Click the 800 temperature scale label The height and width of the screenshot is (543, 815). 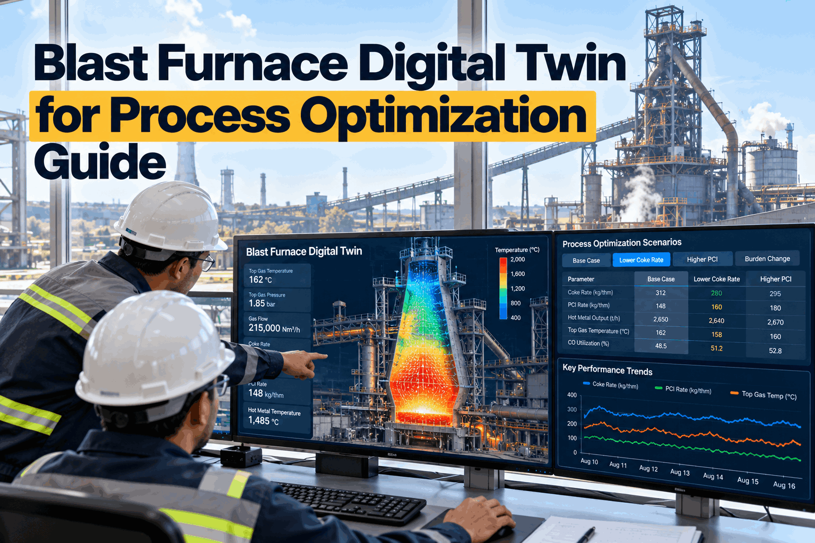[516, 303]
